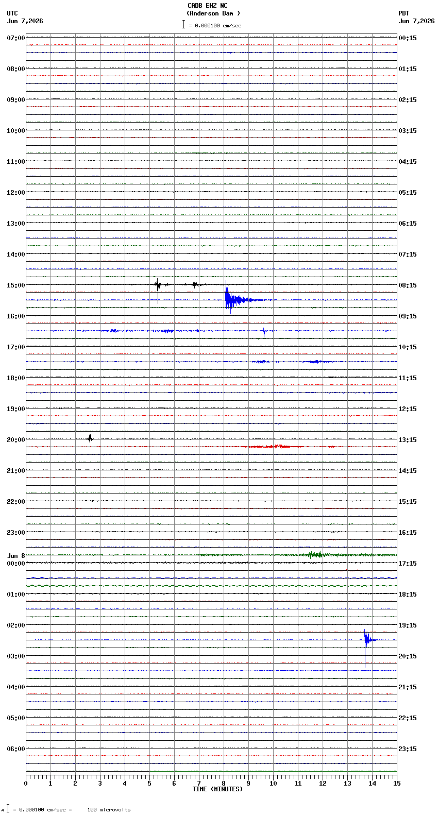The image size is (438, 816).
Task: Click the '12:00' UTC time label
Action: [16, 193]
